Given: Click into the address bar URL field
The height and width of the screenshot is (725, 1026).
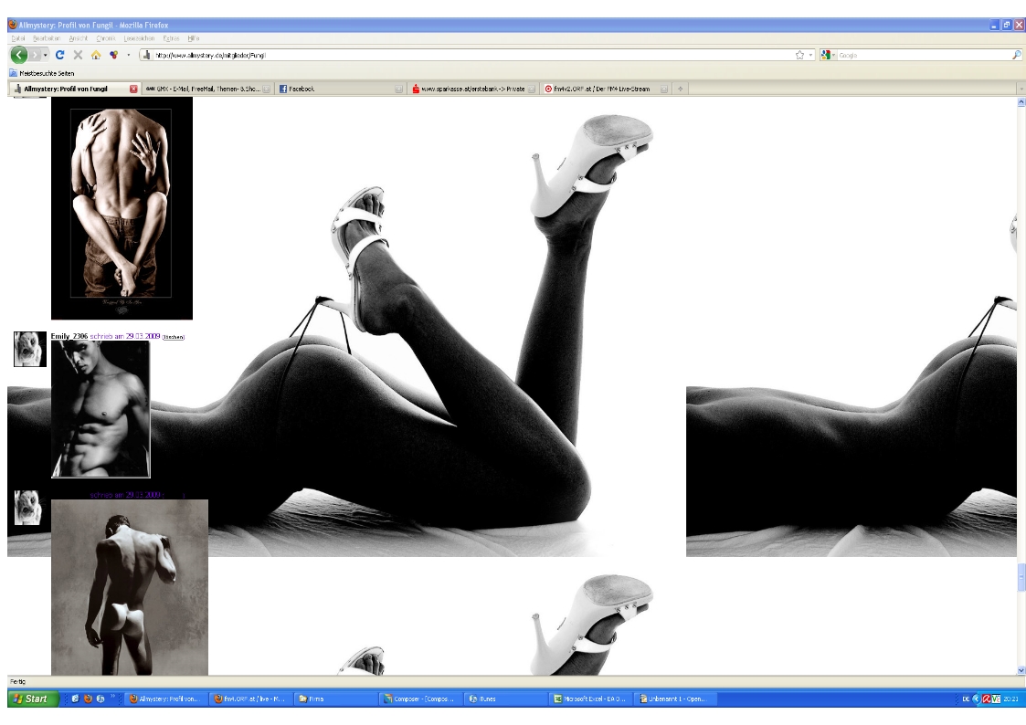Looking at the screenshot, I should click(x=474, y=56).
